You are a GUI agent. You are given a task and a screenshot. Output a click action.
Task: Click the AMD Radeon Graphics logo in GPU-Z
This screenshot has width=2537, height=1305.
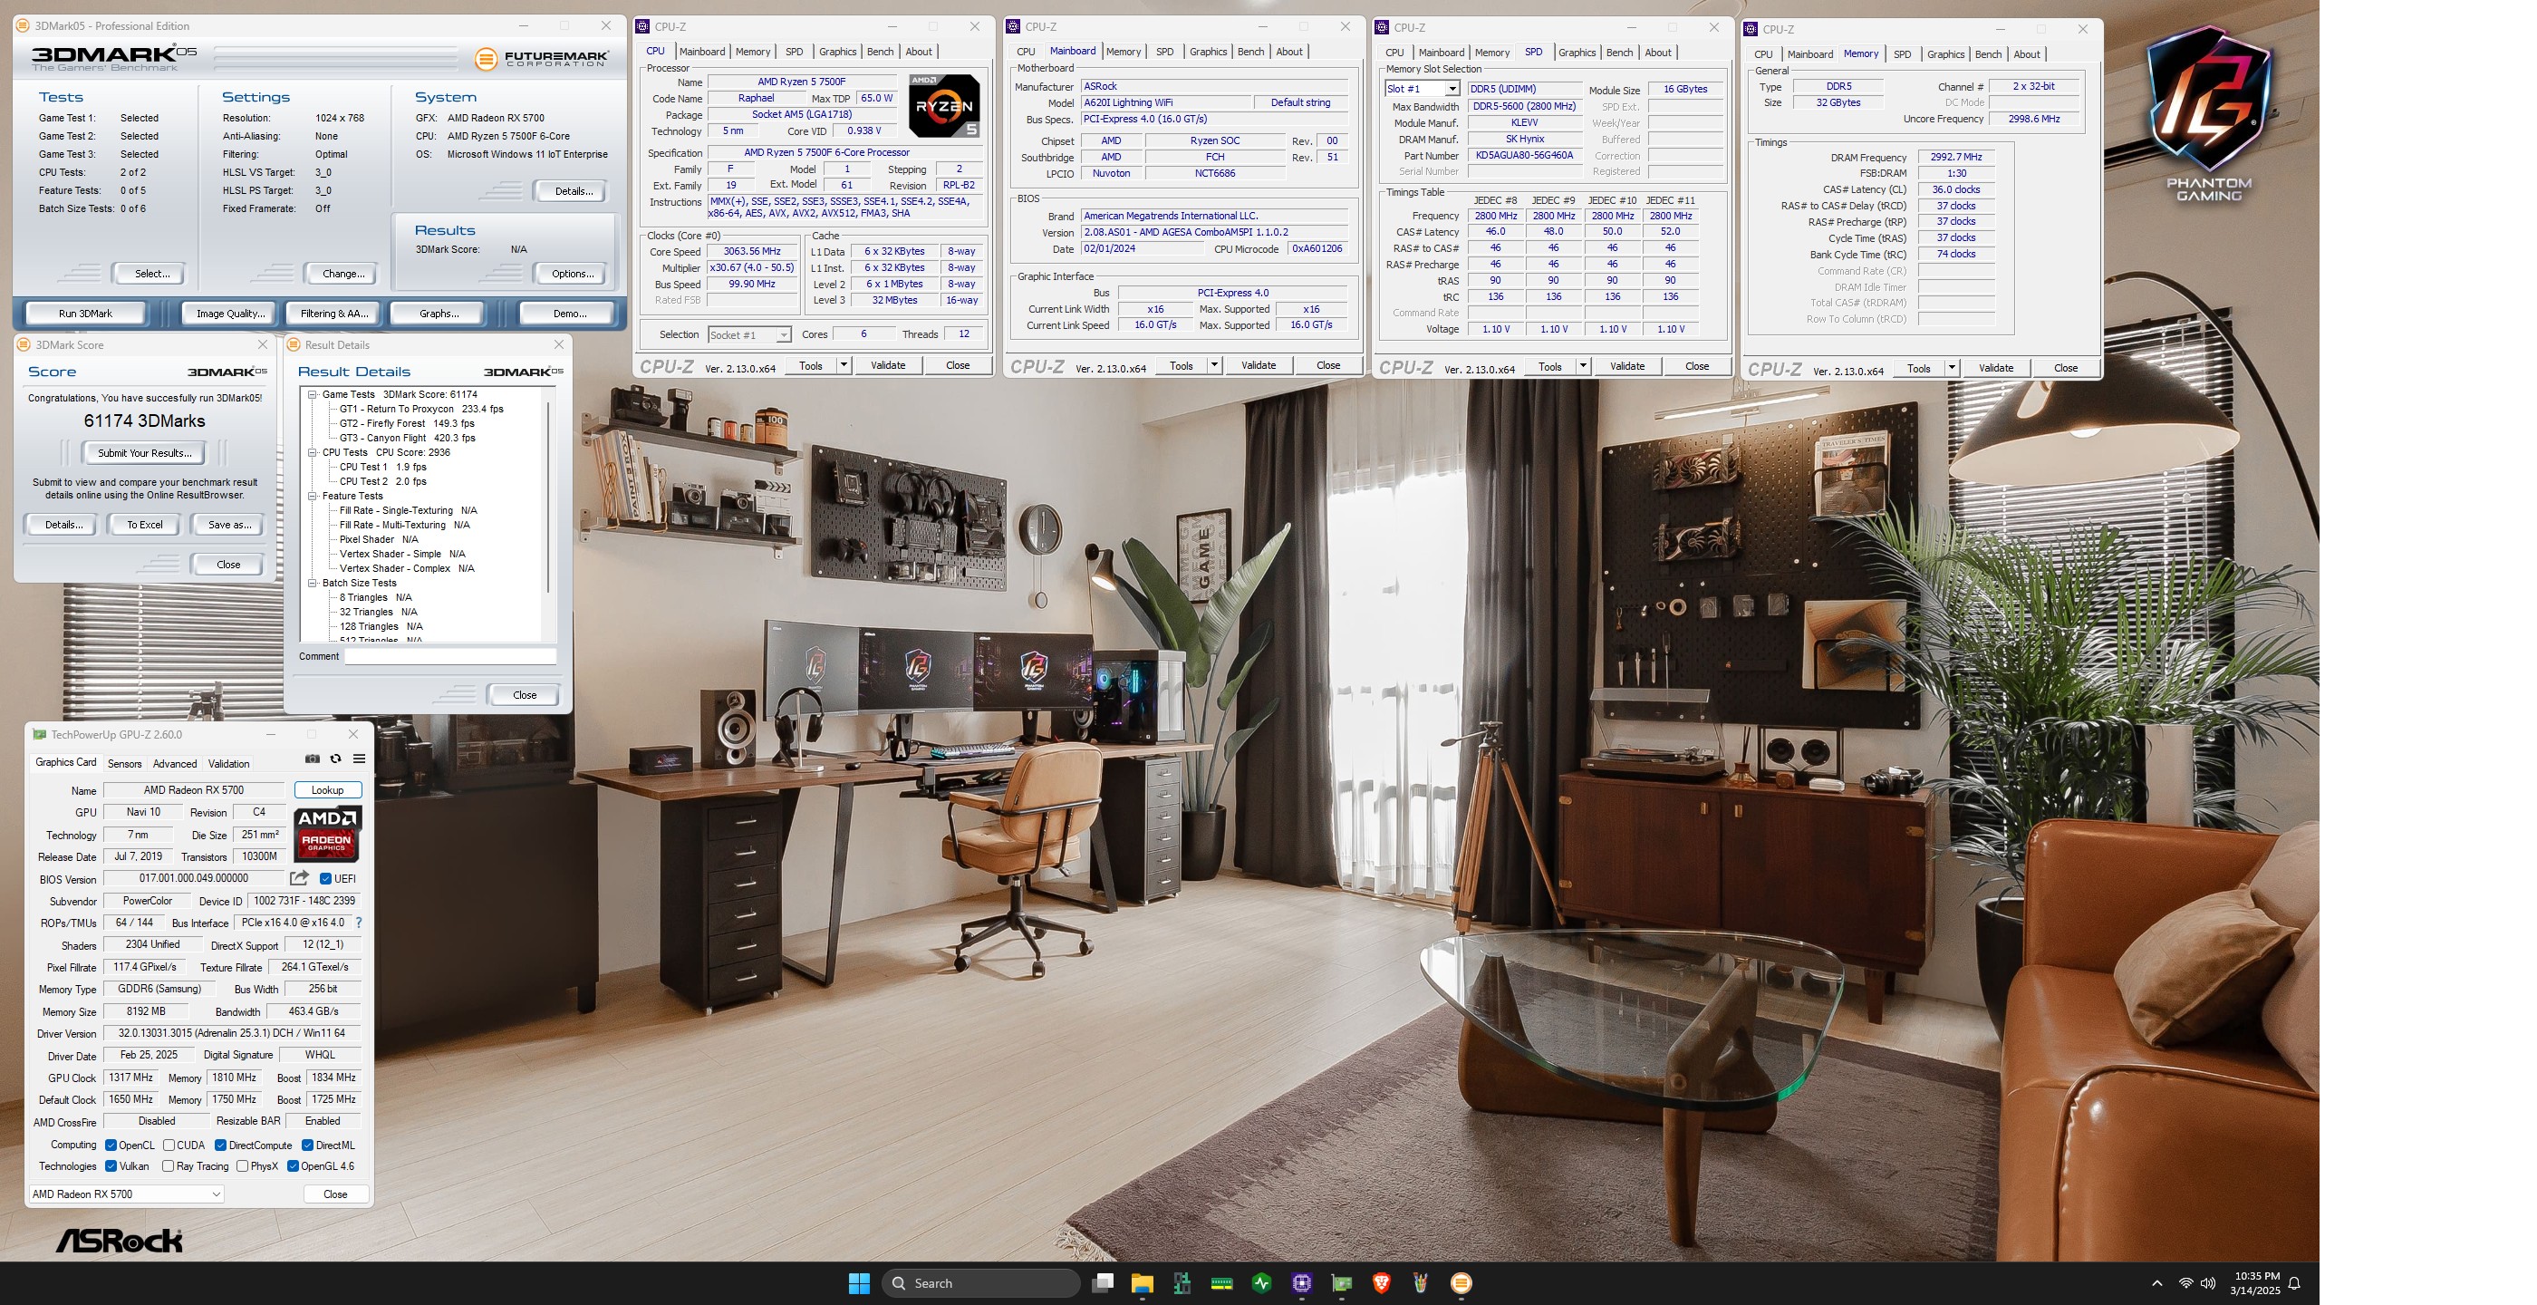327,833
